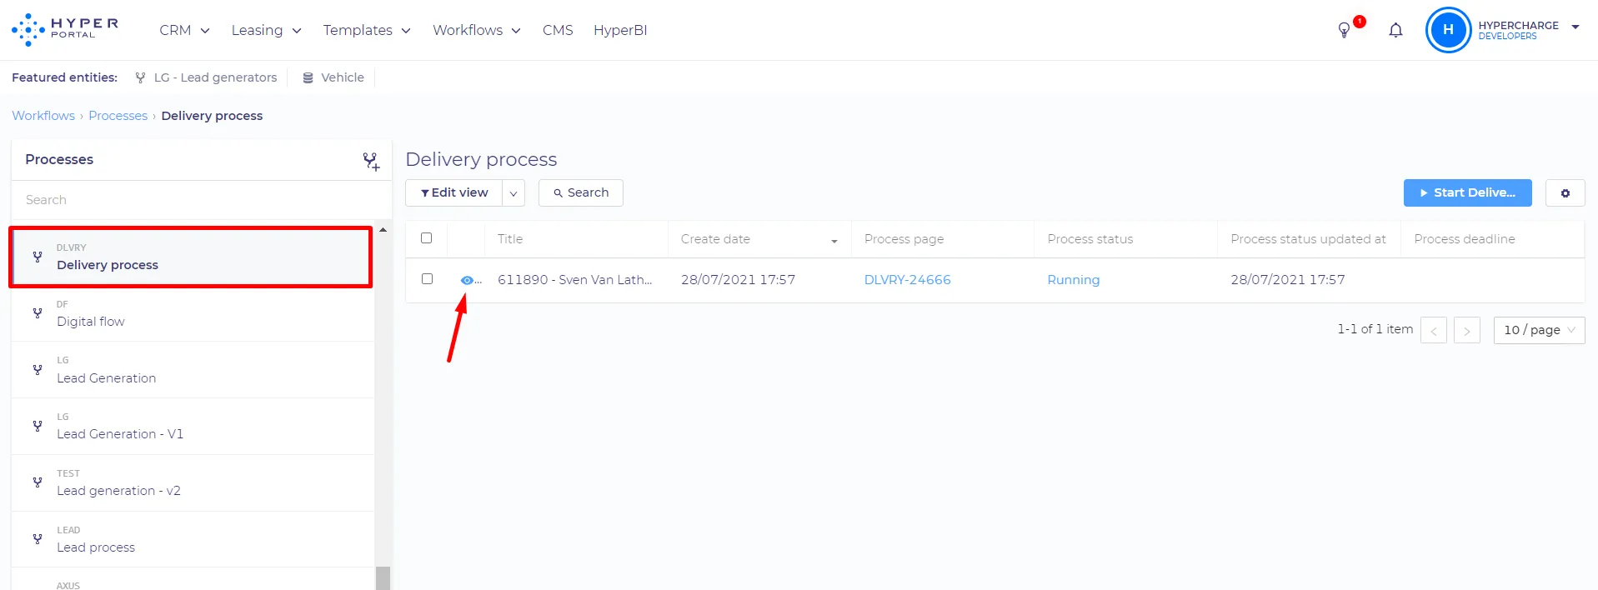The image size is (1598, 590).
Task: Open the Hypercharge account dropdown arrow
Action: tap(1575, 27)
